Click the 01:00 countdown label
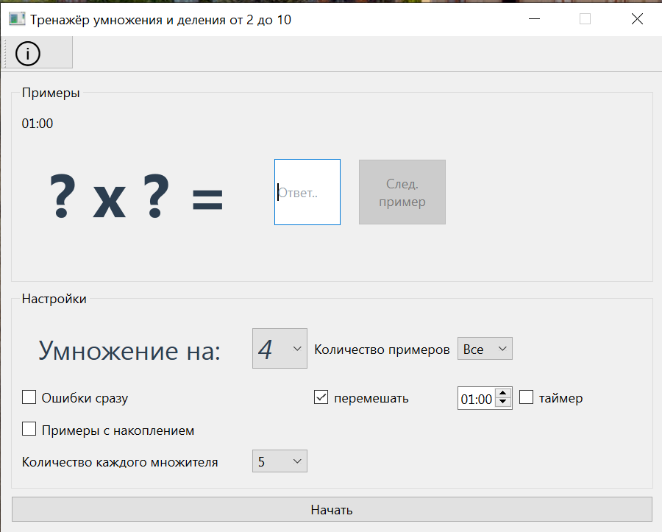This screenshot has height=532, width=662. click(x=36, y=123)
